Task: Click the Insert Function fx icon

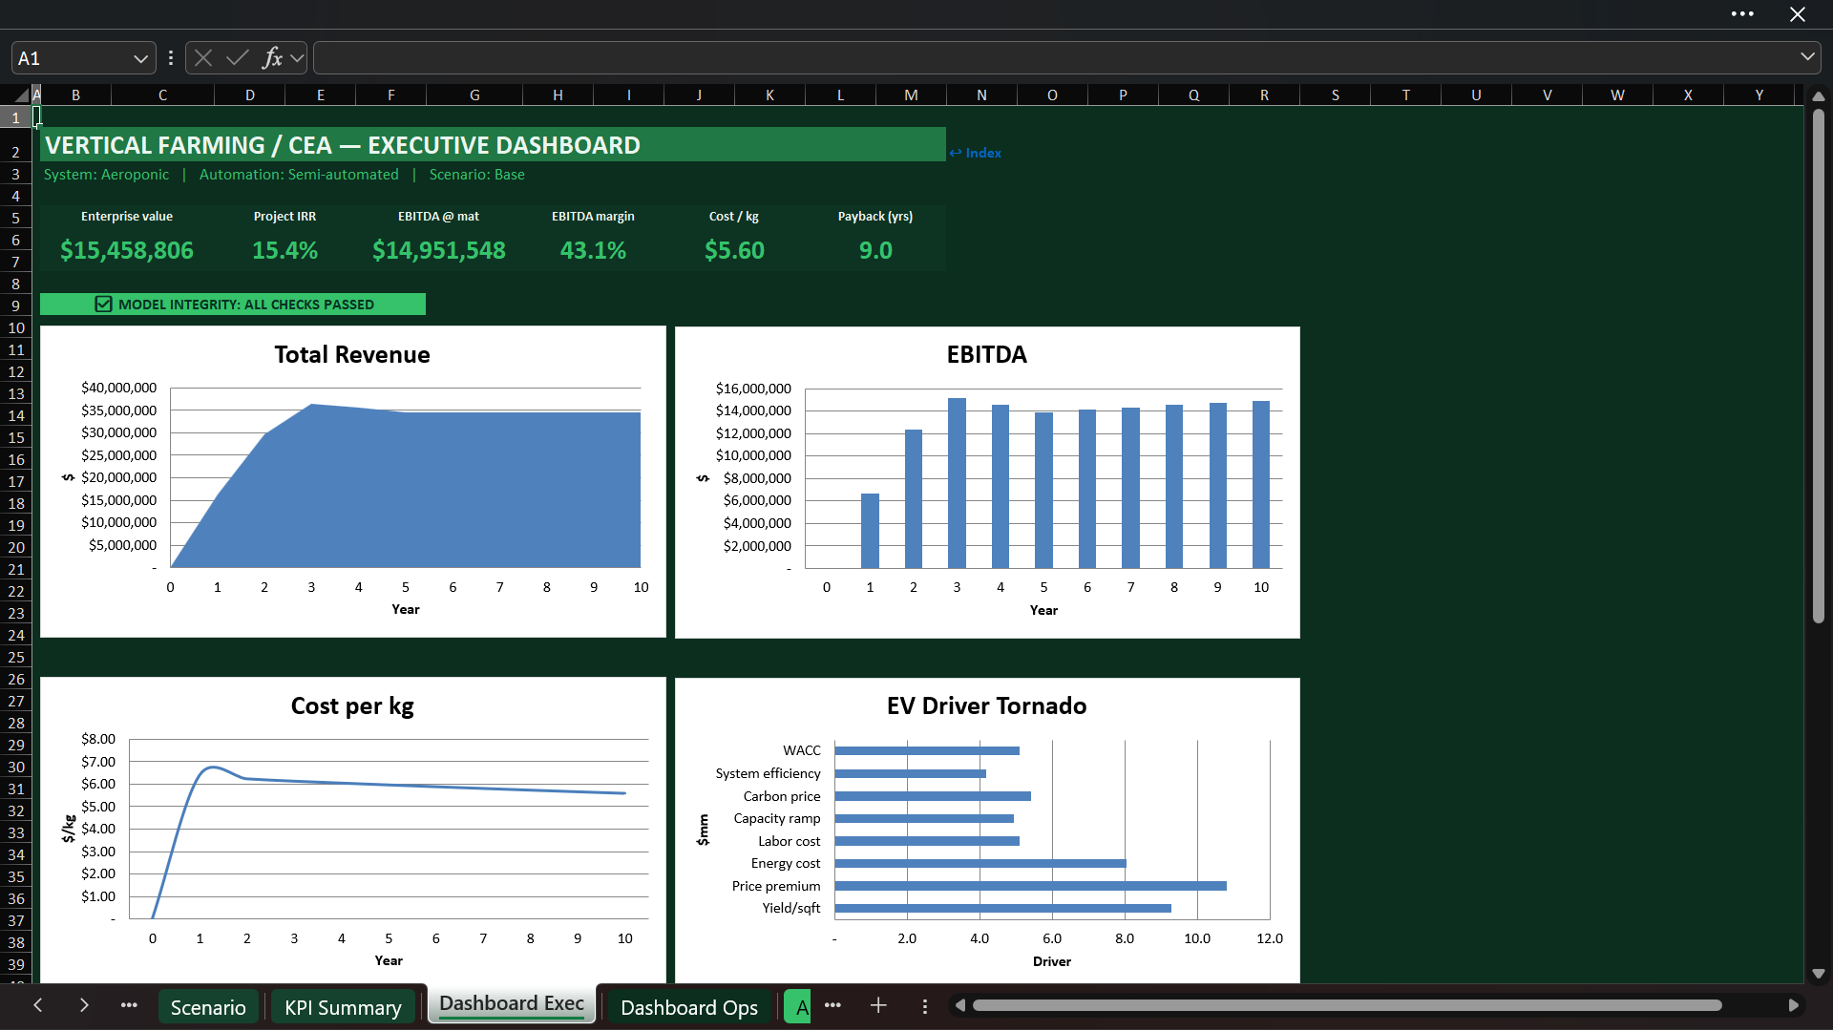Action: coord(272,58)
